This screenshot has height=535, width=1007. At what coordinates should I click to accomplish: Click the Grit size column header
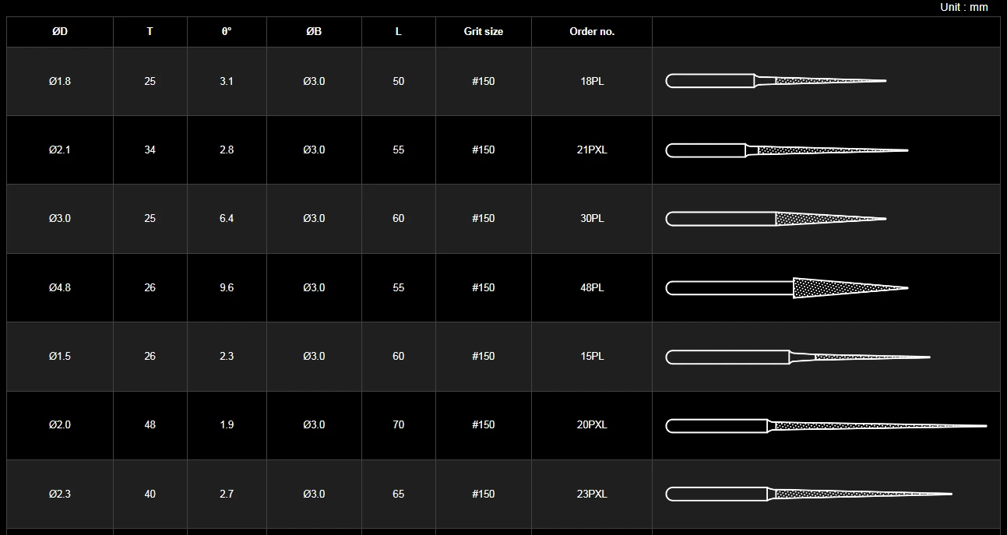[x=484, y=32]
